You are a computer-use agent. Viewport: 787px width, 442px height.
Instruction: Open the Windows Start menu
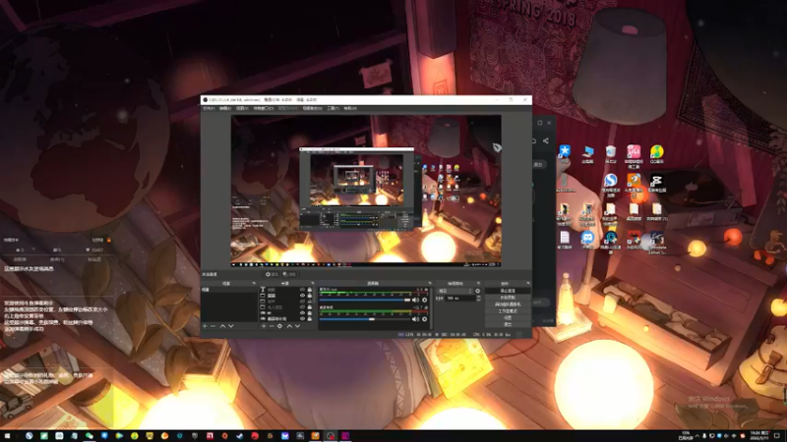coord(7,435)
